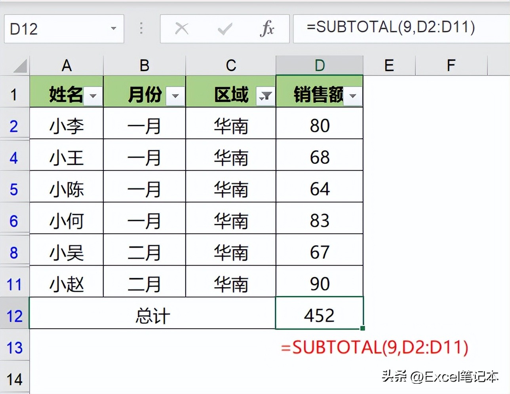Click the green fill handle on cell D12
The width and height of the screenshot is (510, 394).
pyautogui.click(x=362, y=329)
